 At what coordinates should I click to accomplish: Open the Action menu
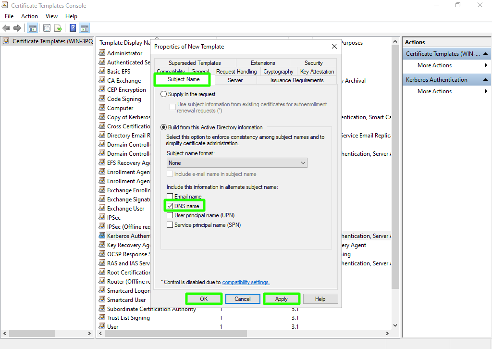[29, 16]
